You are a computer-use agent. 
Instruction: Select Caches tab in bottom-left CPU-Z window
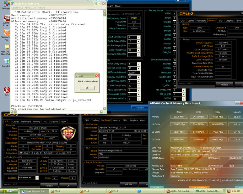coord(16,121)
